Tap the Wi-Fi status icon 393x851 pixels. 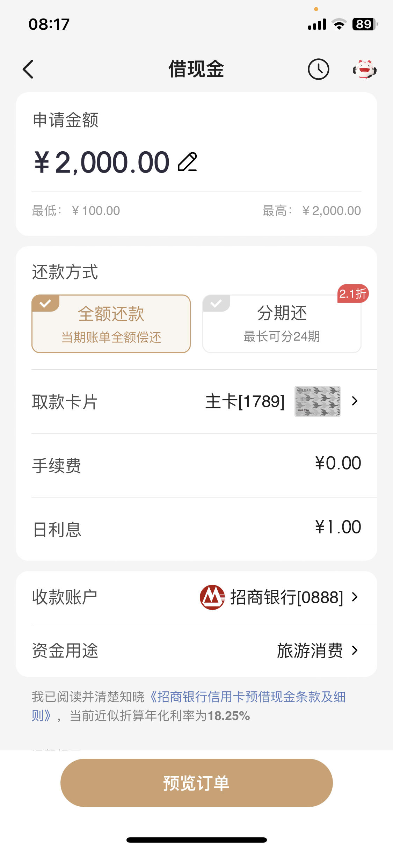(x=339, y=24)
